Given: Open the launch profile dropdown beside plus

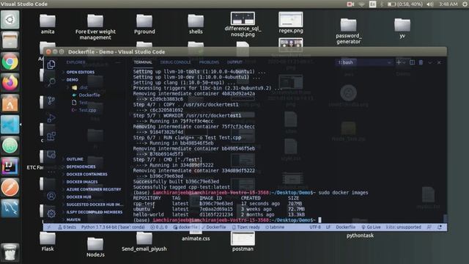Looking at the screenshot, I should click(x=404, y=62).
